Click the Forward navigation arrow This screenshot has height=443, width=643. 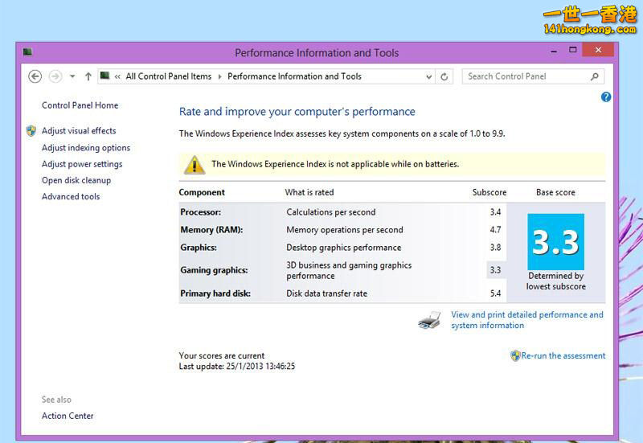(x=55, y=76)
